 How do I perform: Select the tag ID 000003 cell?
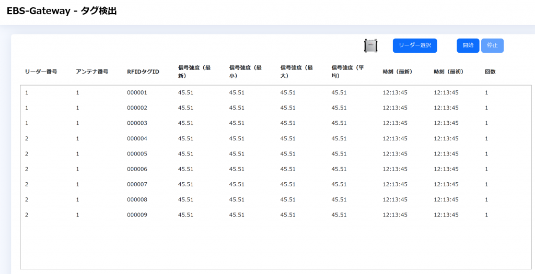pos(137,123)
